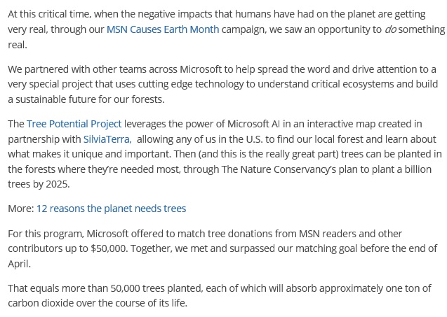Click the opening words "At this critical time"
The image size is (447, 317).
pos(48,14)
